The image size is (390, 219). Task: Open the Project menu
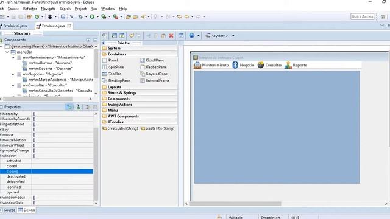(80, 9)
